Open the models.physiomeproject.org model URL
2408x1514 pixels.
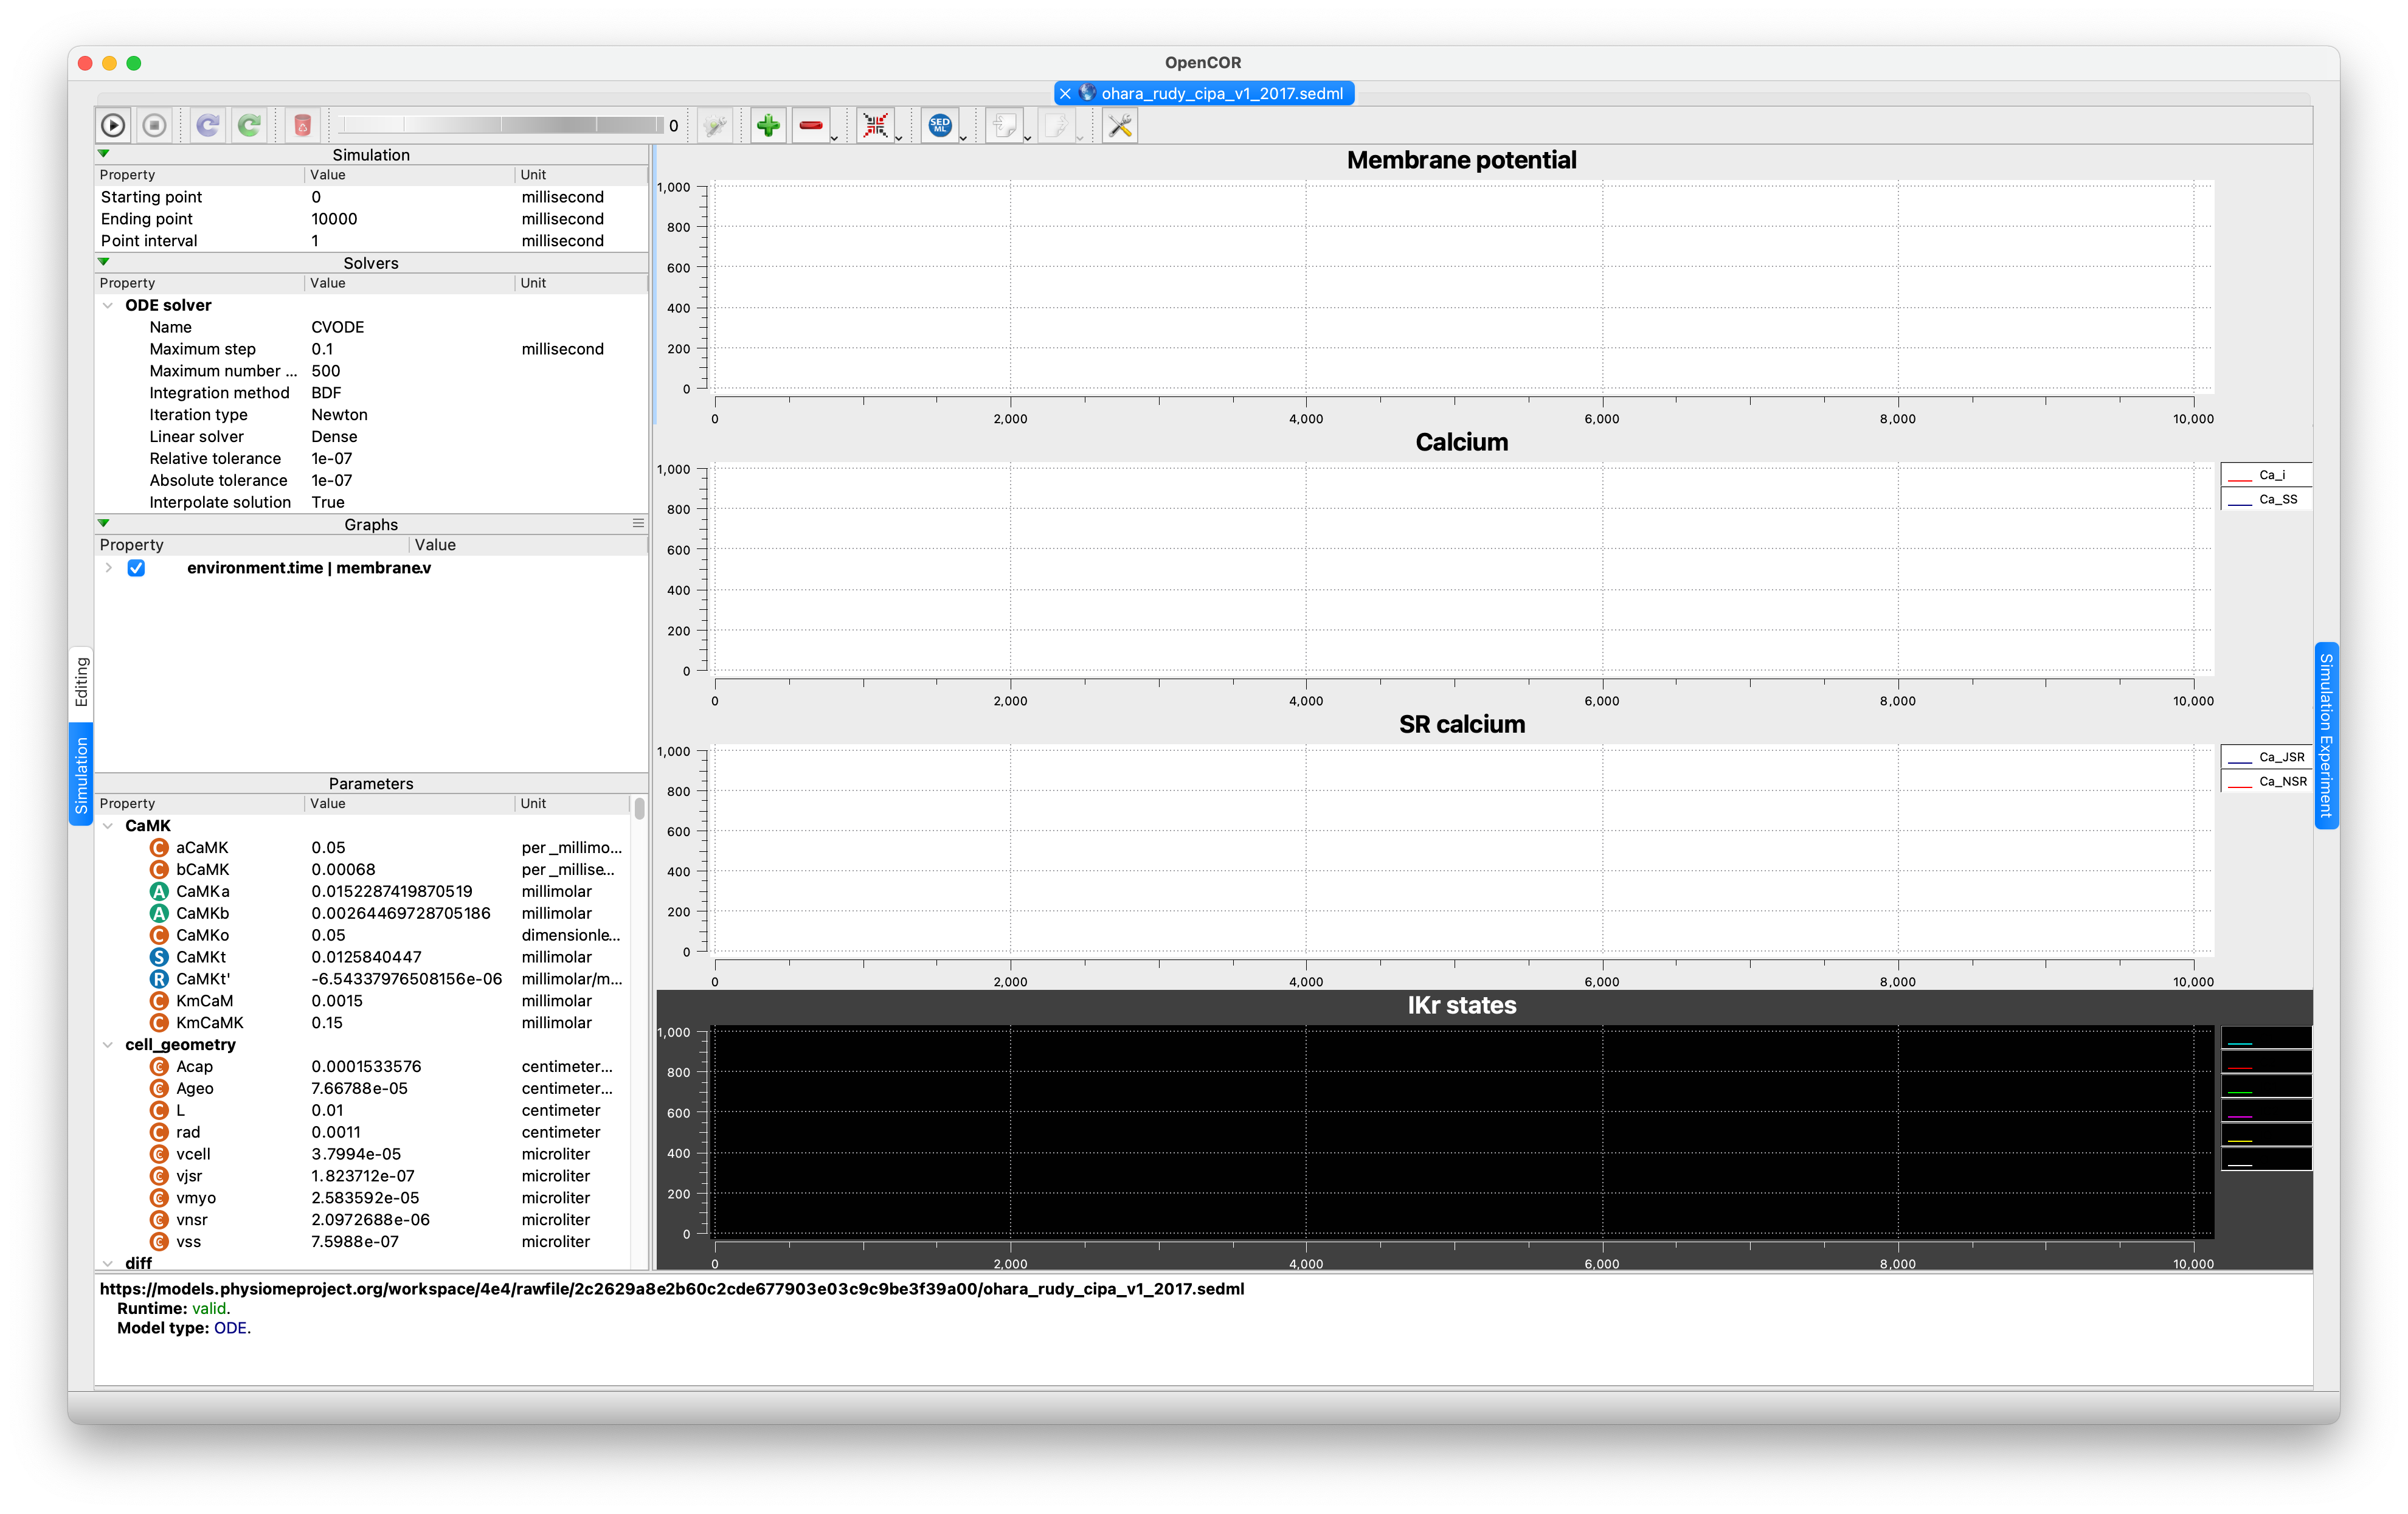click(x=671, y=1289)
